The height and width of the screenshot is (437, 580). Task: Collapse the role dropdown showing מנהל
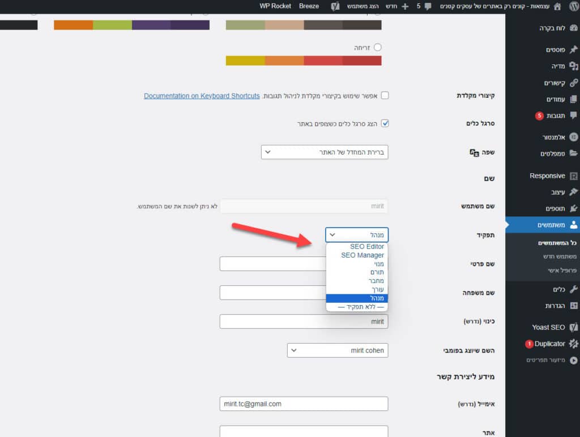point(357,235)
